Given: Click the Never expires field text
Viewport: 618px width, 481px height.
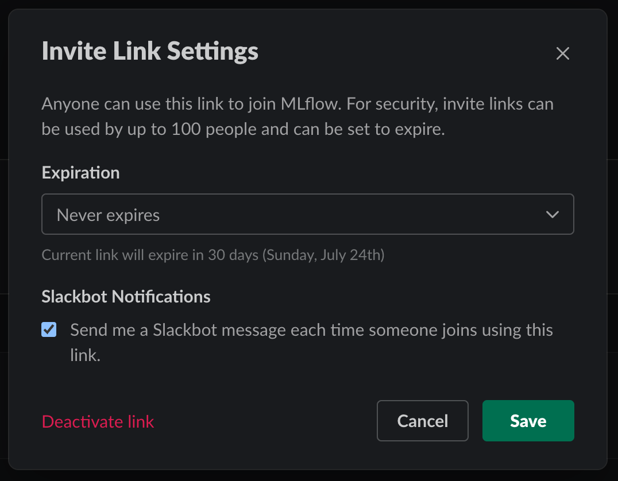Looking at the screenshot, I should click(107, 214).
